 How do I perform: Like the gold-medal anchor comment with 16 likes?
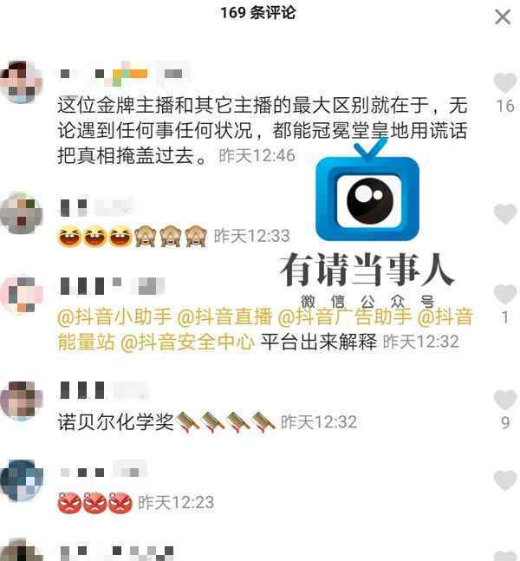tap(505, 82)
